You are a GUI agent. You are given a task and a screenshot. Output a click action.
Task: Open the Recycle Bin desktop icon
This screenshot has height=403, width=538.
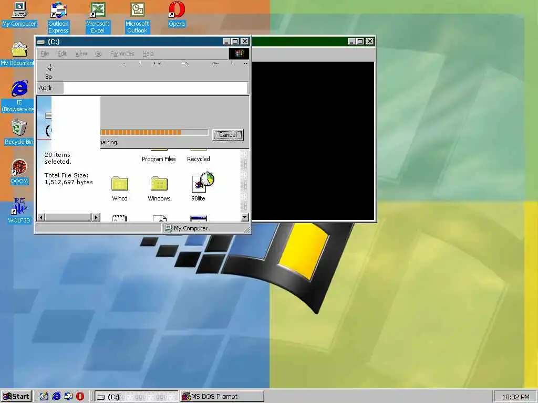[x=19, y=132]
